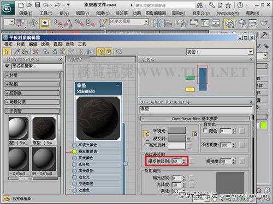This screenshot has width=273, height=204.
Task: Click the Undo arrow icon
Action: (45, 5)
